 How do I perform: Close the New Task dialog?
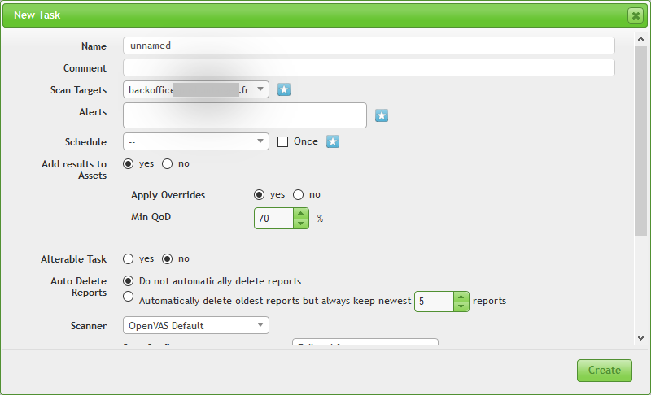tap(635, 15)
